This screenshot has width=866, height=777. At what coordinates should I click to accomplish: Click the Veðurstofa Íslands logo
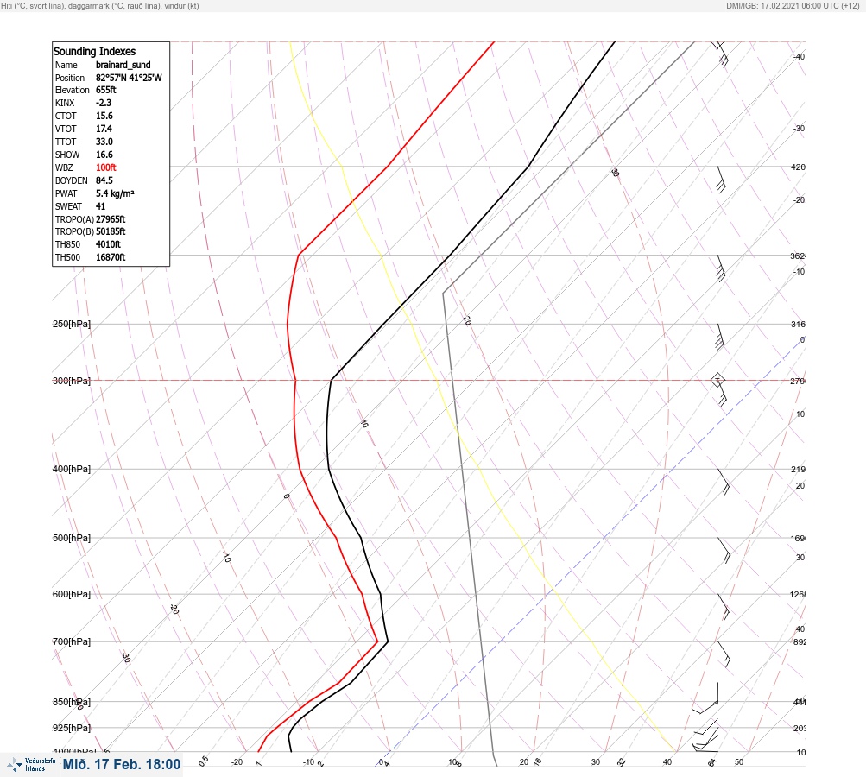tap(31, 764)
